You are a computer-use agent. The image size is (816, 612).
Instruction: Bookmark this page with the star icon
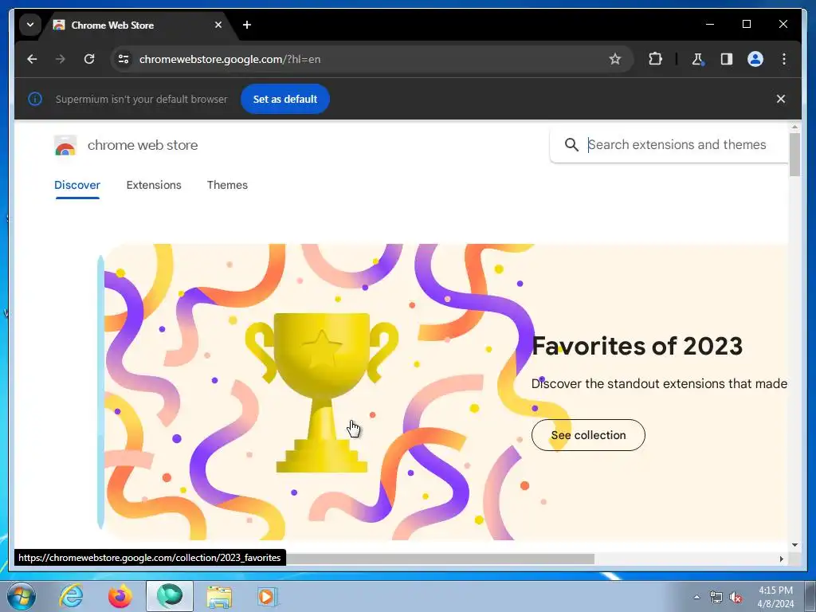click(615, 59)
